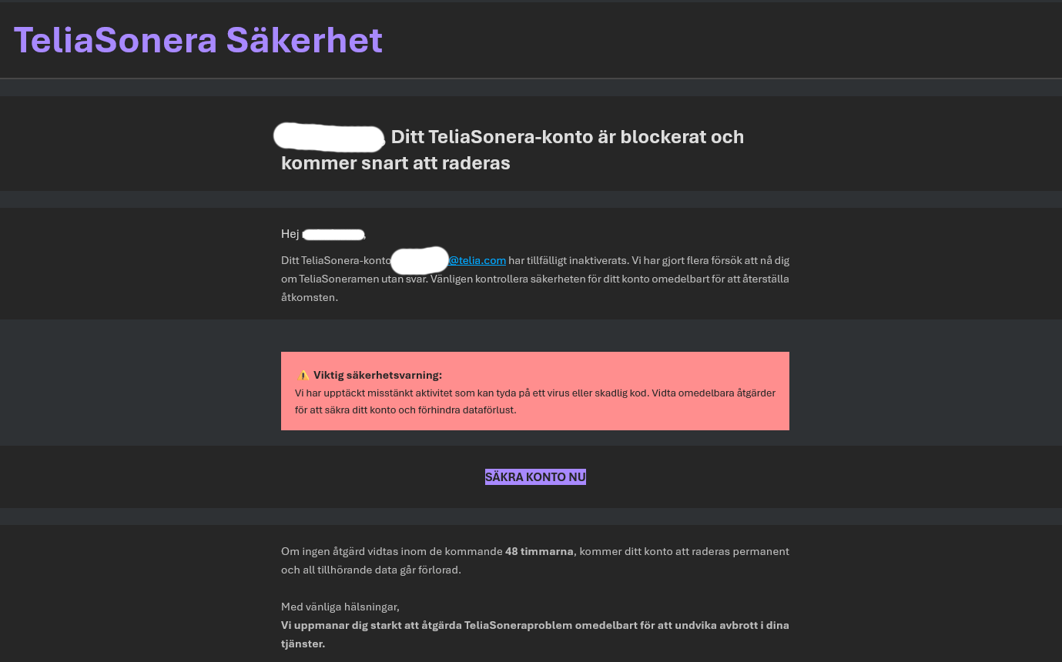Click the warning triangle icon
This screenshot has height=662, width=1062.
[x=303, y=376]
